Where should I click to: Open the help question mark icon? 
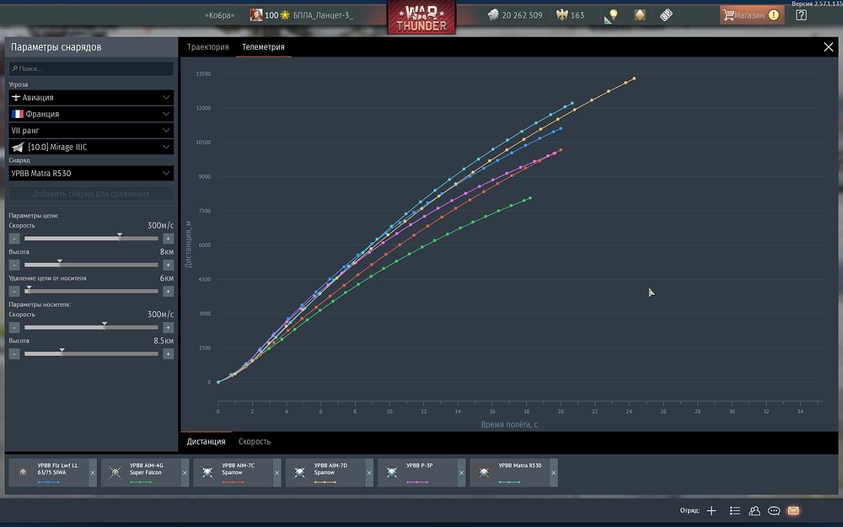click(x=801, y=15)
